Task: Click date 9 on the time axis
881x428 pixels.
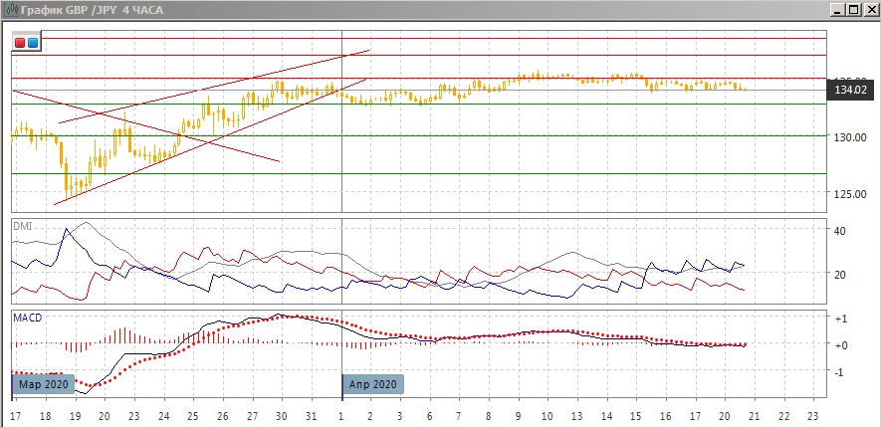Action: [x=519, y=414]
